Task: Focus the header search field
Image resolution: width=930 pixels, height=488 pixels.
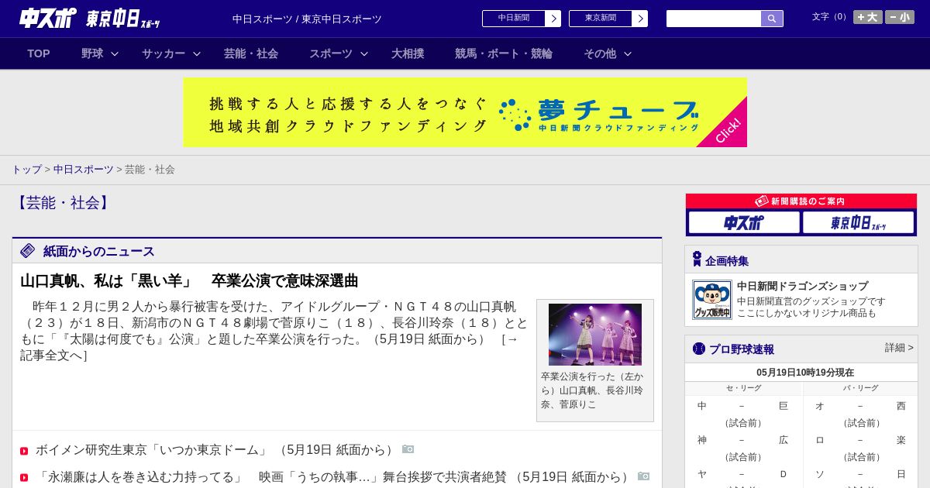Action: (x=714, y=19)
